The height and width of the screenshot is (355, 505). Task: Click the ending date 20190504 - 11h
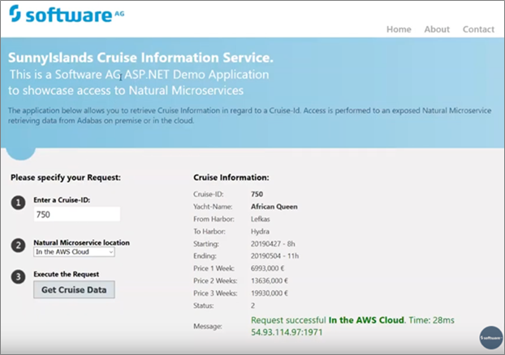[274, 256]
